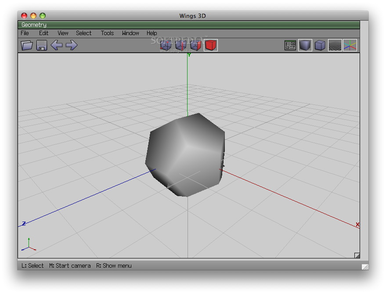This screenshot has height=294, width=386.
Task: Toggle orthographic/perspective cube view icon
Action: (x=320, y=45)
